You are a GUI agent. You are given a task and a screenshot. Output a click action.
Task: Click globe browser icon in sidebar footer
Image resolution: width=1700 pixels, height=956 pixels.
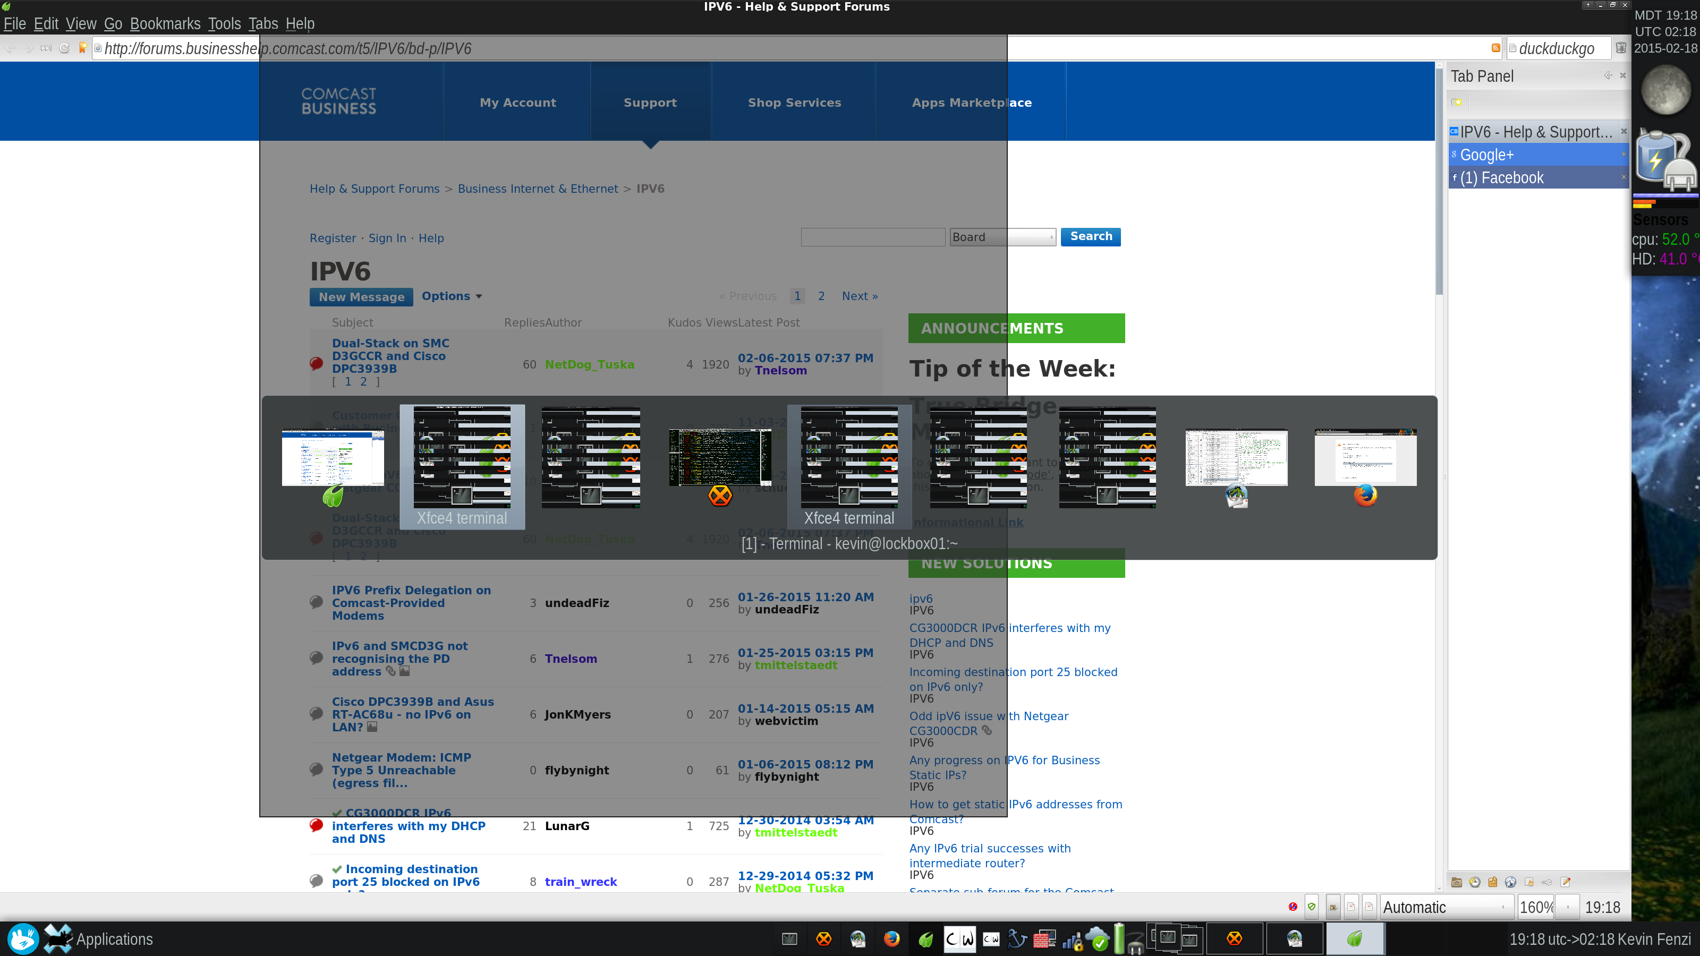[x=1510, y=882]
